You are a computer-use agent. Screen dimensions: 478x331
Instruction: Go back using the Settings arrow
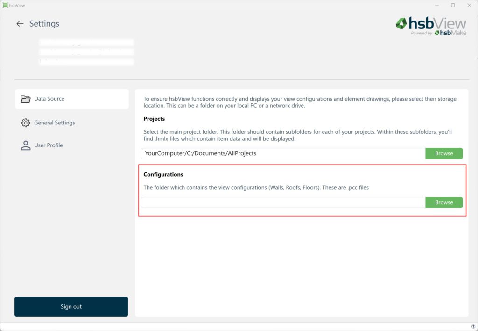[x=20, y=24]
